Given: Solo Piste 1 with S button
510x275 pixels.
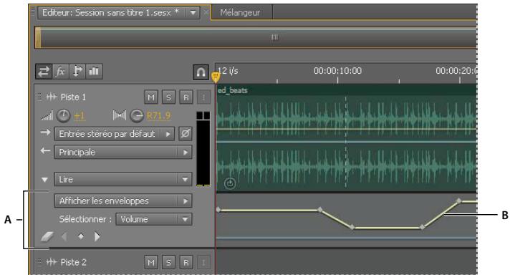Looking at the screenshot, I should point(168,97).
